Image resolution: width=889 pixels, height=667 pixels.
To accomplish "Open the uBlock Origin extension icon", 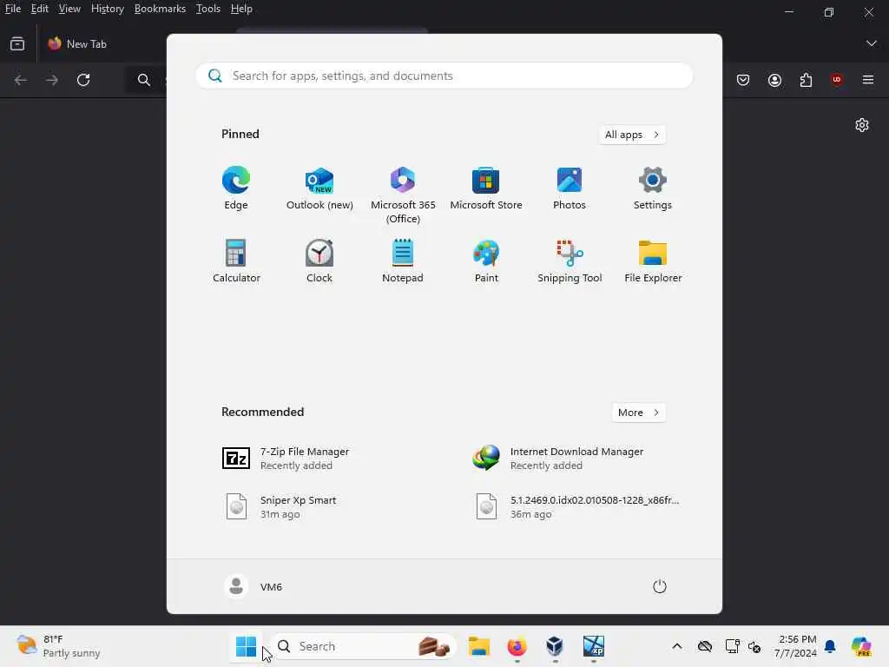I will point(837,80).
